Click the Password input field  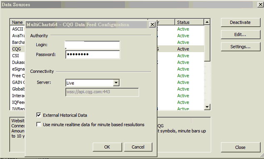coord(92,55)
